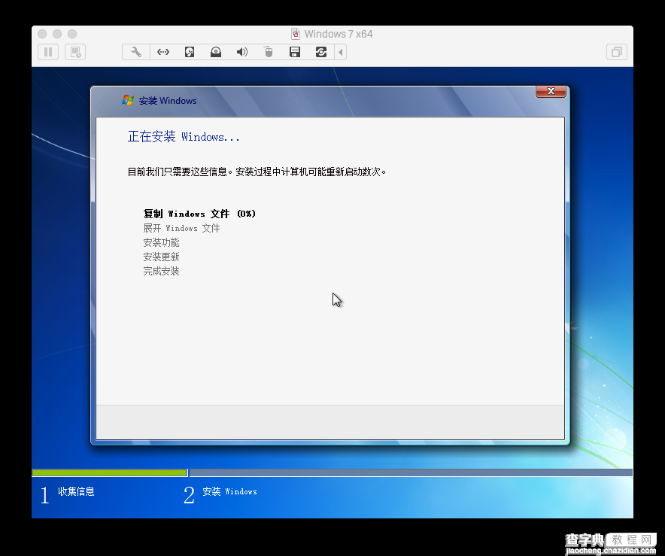Click the 正在安装 Windows... heading
This screenshot has height=556, width=665.
[x=184, y=137]
